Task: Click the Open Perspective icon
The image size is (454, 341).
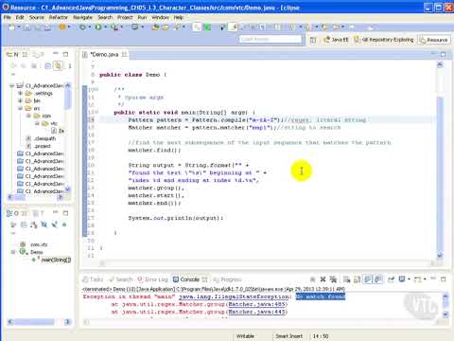Action: click(x=313, y=40)
